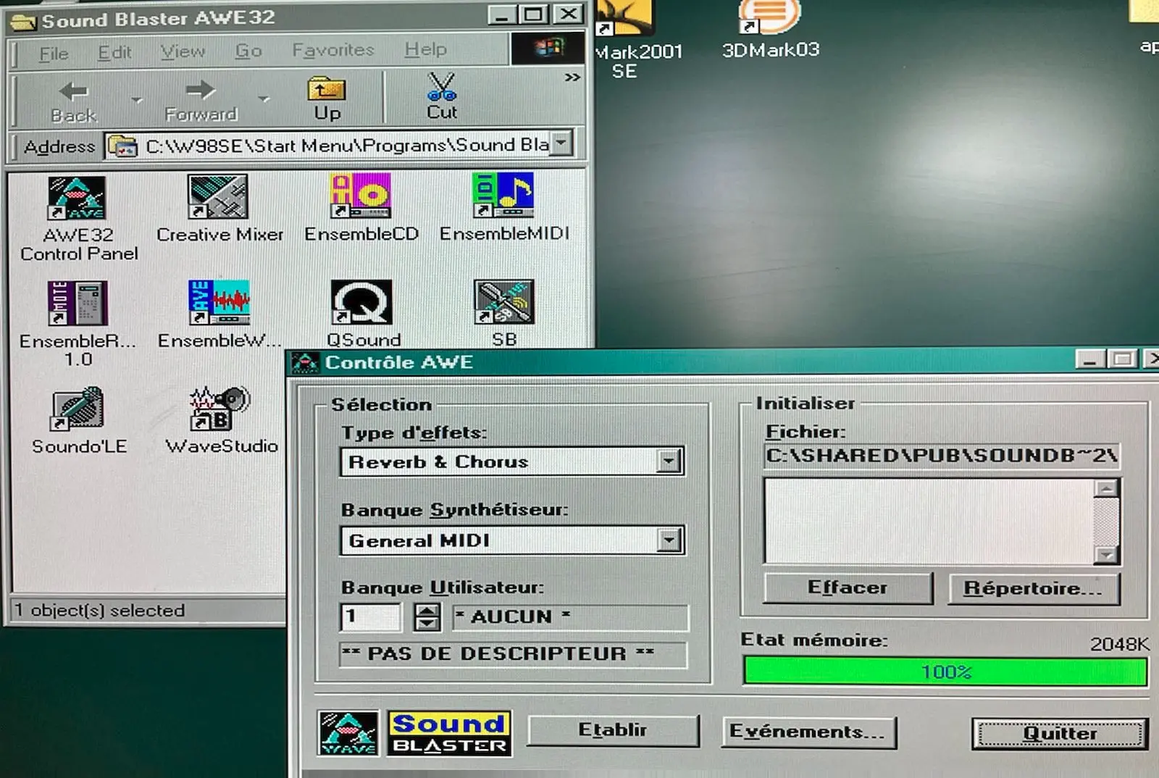Select the SB shortcut icon

coord(504,302)
